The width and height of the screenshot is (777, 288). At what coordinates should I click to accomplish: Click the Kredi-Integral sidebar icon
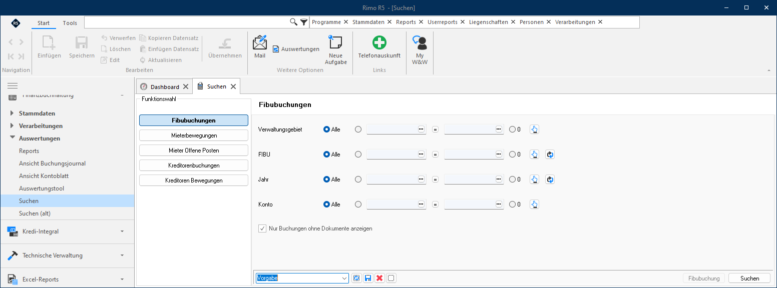tap(13, 231)
